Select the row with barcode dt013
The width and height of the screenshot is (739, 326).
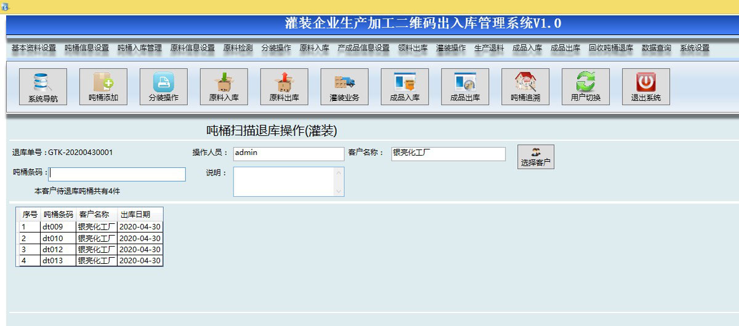click(x=91, y=260)
